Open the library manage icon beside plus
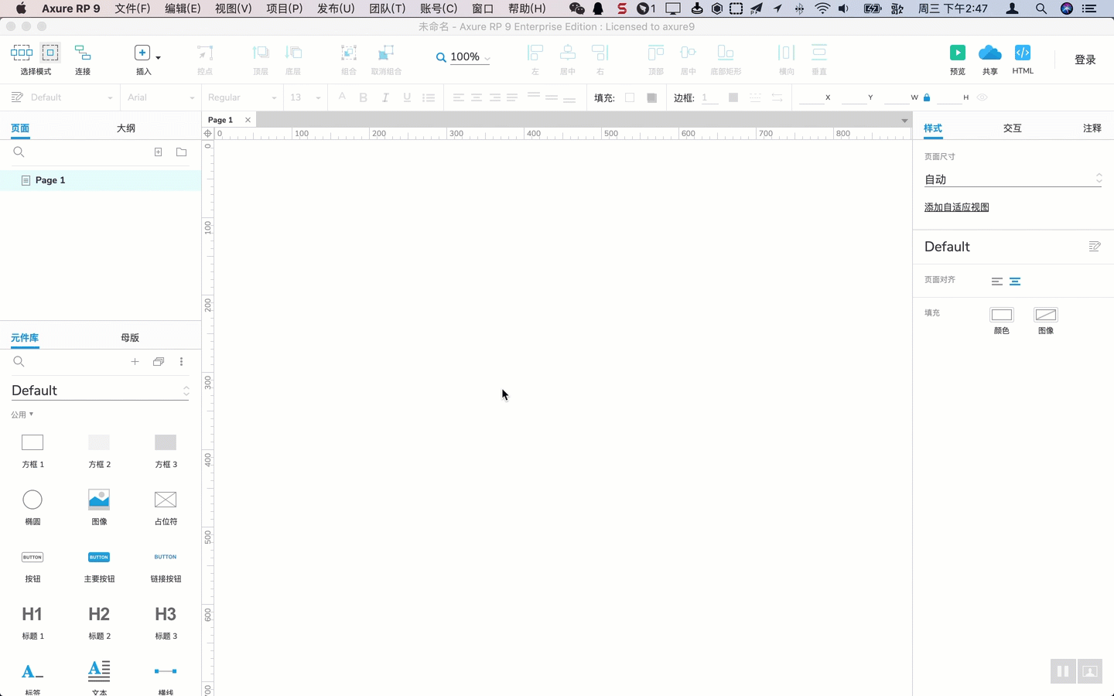Viewport: 1114px width, 696px height. 159,362
